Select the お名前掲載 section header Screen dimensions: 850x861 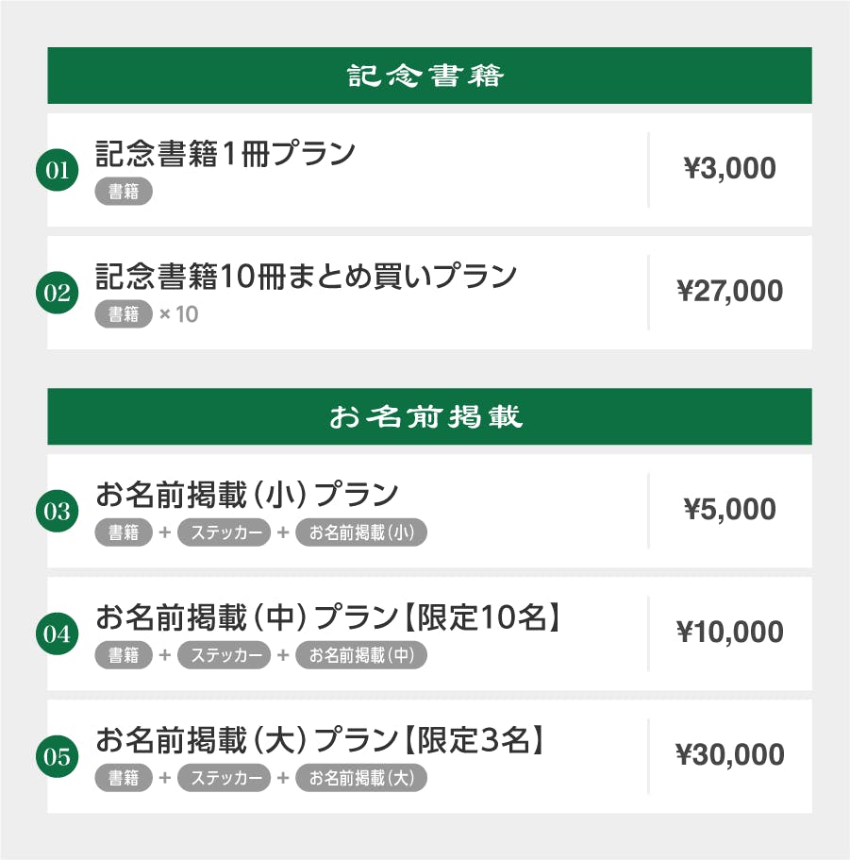pyautogui.click(x=429, y=416)
